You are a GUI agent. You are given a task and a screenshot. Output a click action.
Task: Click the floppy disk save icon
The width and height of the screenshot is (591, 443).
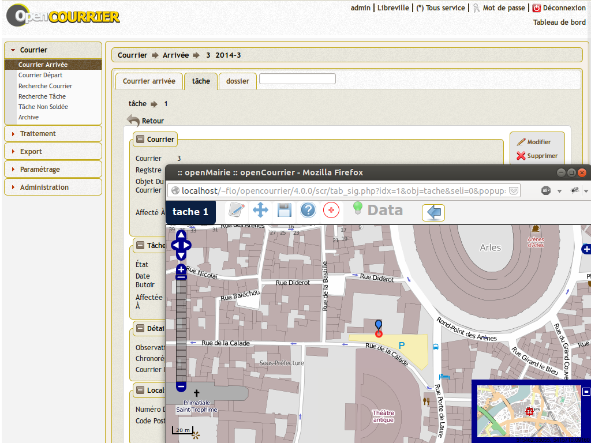tap(285, 210)
